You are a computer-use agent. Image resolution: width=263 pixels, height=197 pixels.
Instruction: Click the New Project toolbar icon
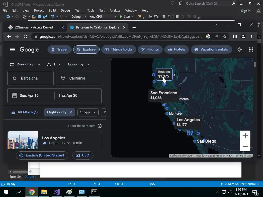(x=25, y=17)
